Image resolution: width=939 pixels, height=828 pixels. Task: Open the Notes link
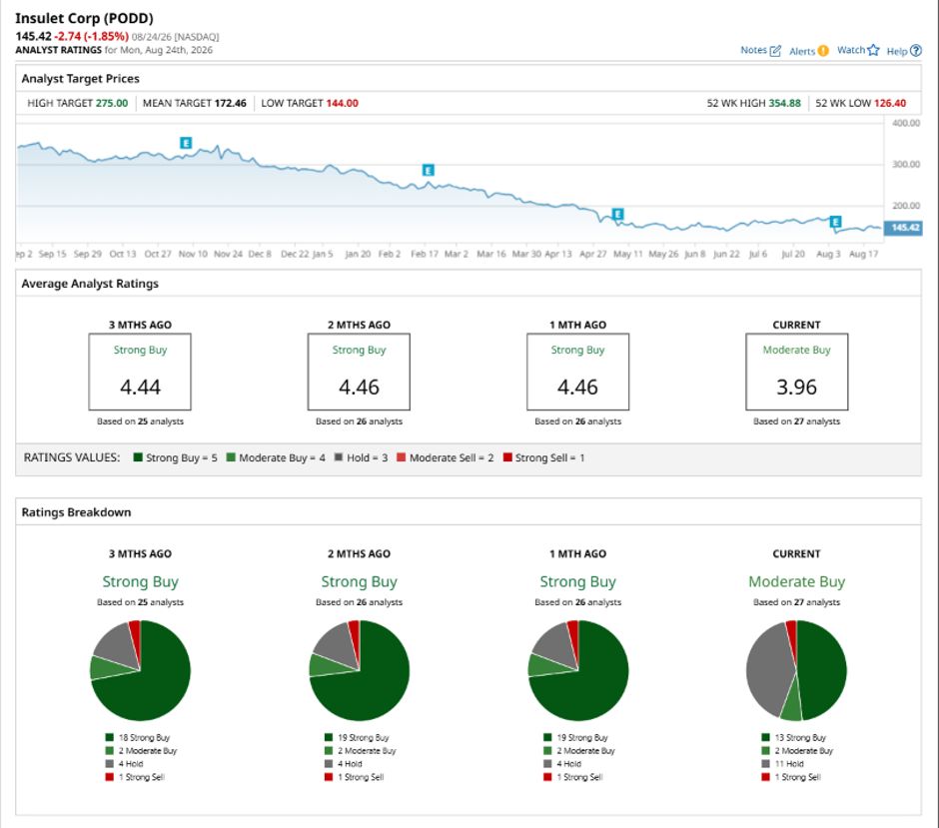pos(753,50)
